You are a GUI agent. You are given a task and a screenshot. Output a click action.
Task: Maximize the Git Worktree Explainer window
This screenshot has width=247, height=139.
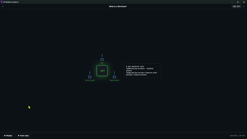pos(238,2)
